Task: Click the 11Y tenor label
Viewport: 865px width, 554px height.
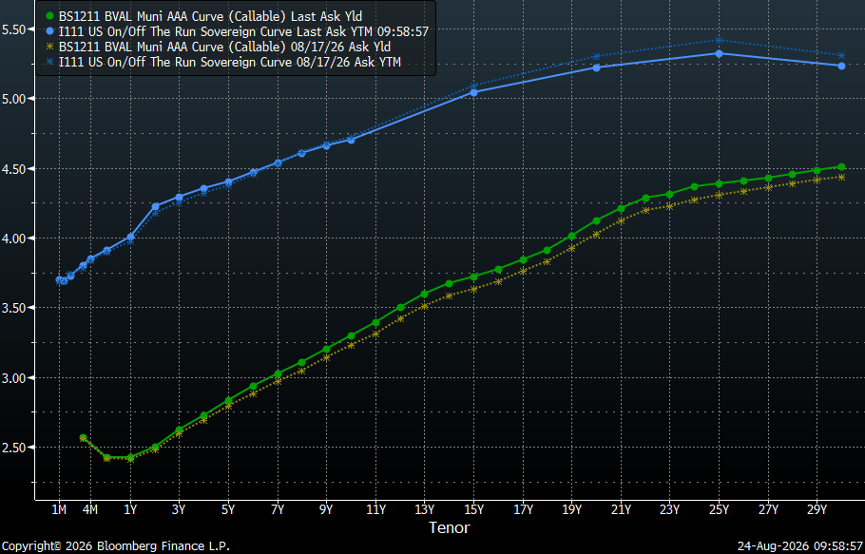Action: (x=375, y=510)
